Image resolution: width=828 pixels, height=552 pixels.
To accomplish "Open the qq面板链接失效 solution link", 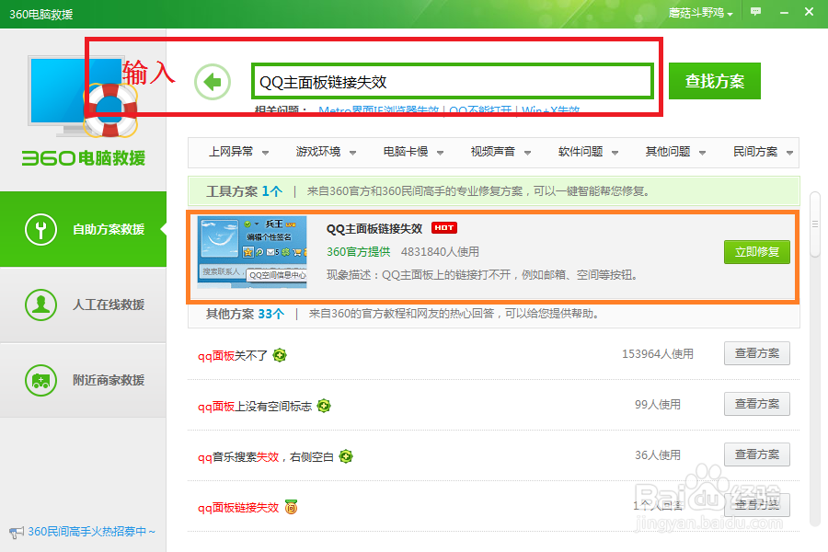I will (x=238, y=508).
